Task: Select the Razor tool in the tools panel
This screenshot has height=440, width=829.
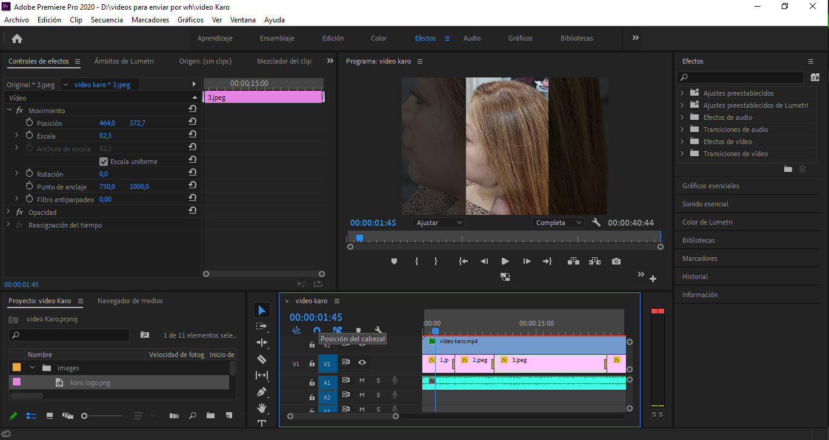Action: point(262,359)
